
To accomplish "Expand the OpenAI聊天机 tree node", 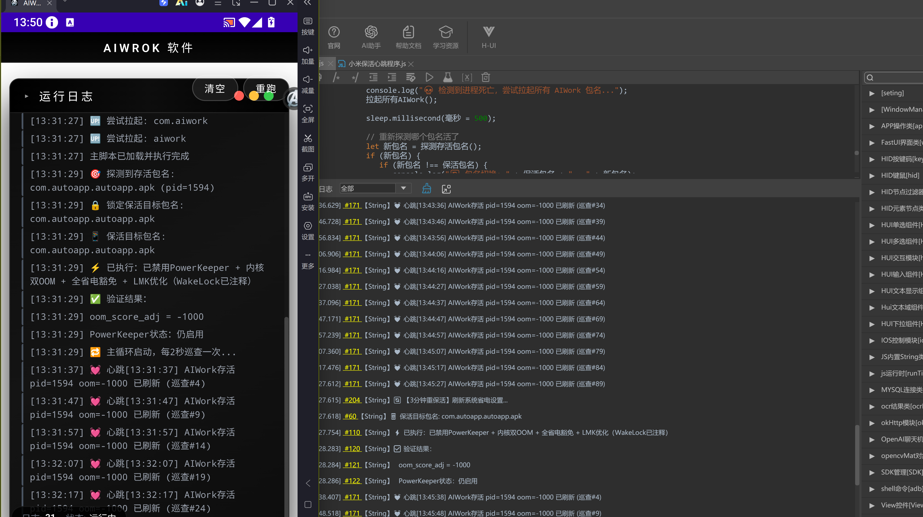I will click(872, 440).
